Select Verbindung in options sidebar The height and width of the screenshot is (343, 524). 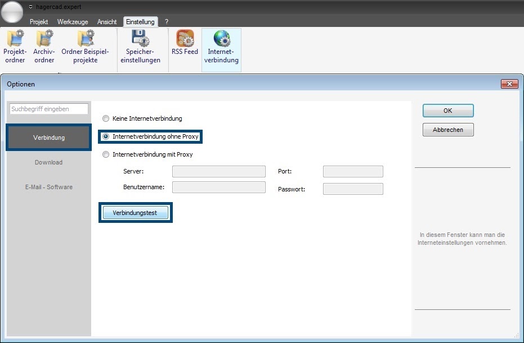coord(49,138)
